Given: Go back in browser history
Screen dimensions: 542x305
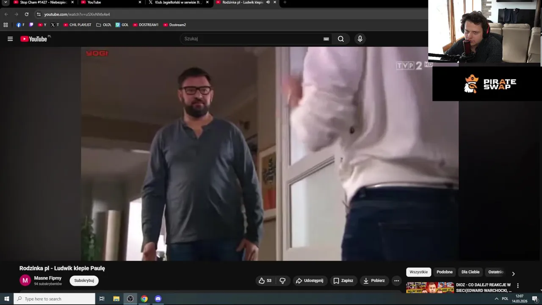Looking at the screenshot, I should point(6,14).
